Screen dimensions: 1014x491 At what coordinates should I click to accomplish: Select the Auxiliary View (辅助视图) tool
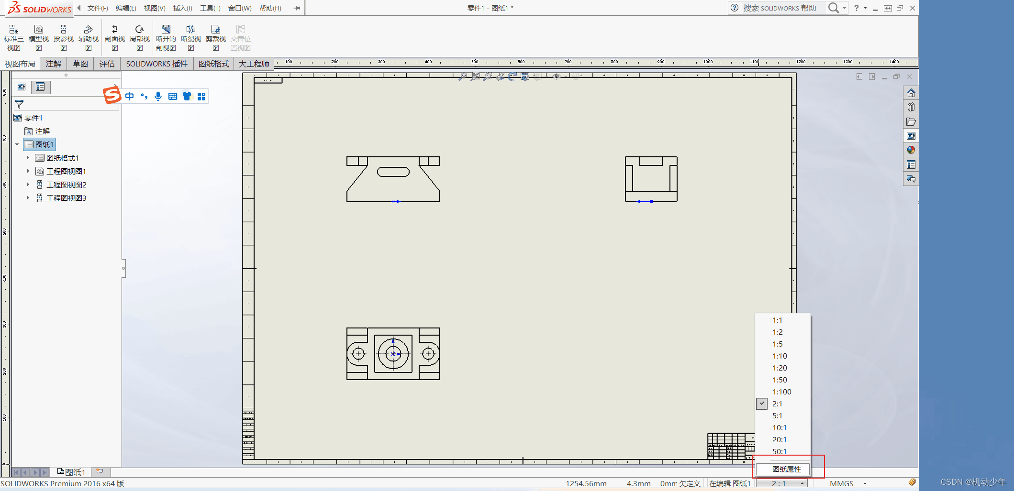click(x=89, y=38)
